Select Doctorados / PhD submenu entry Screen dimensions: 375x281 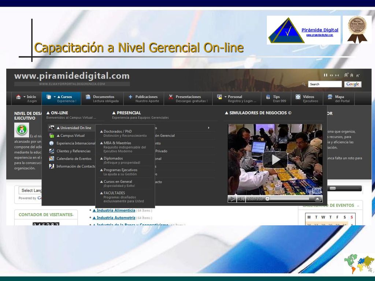point(125,133)
